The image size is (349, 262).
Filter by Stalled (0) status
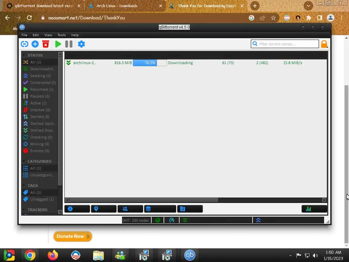(40, 117)
